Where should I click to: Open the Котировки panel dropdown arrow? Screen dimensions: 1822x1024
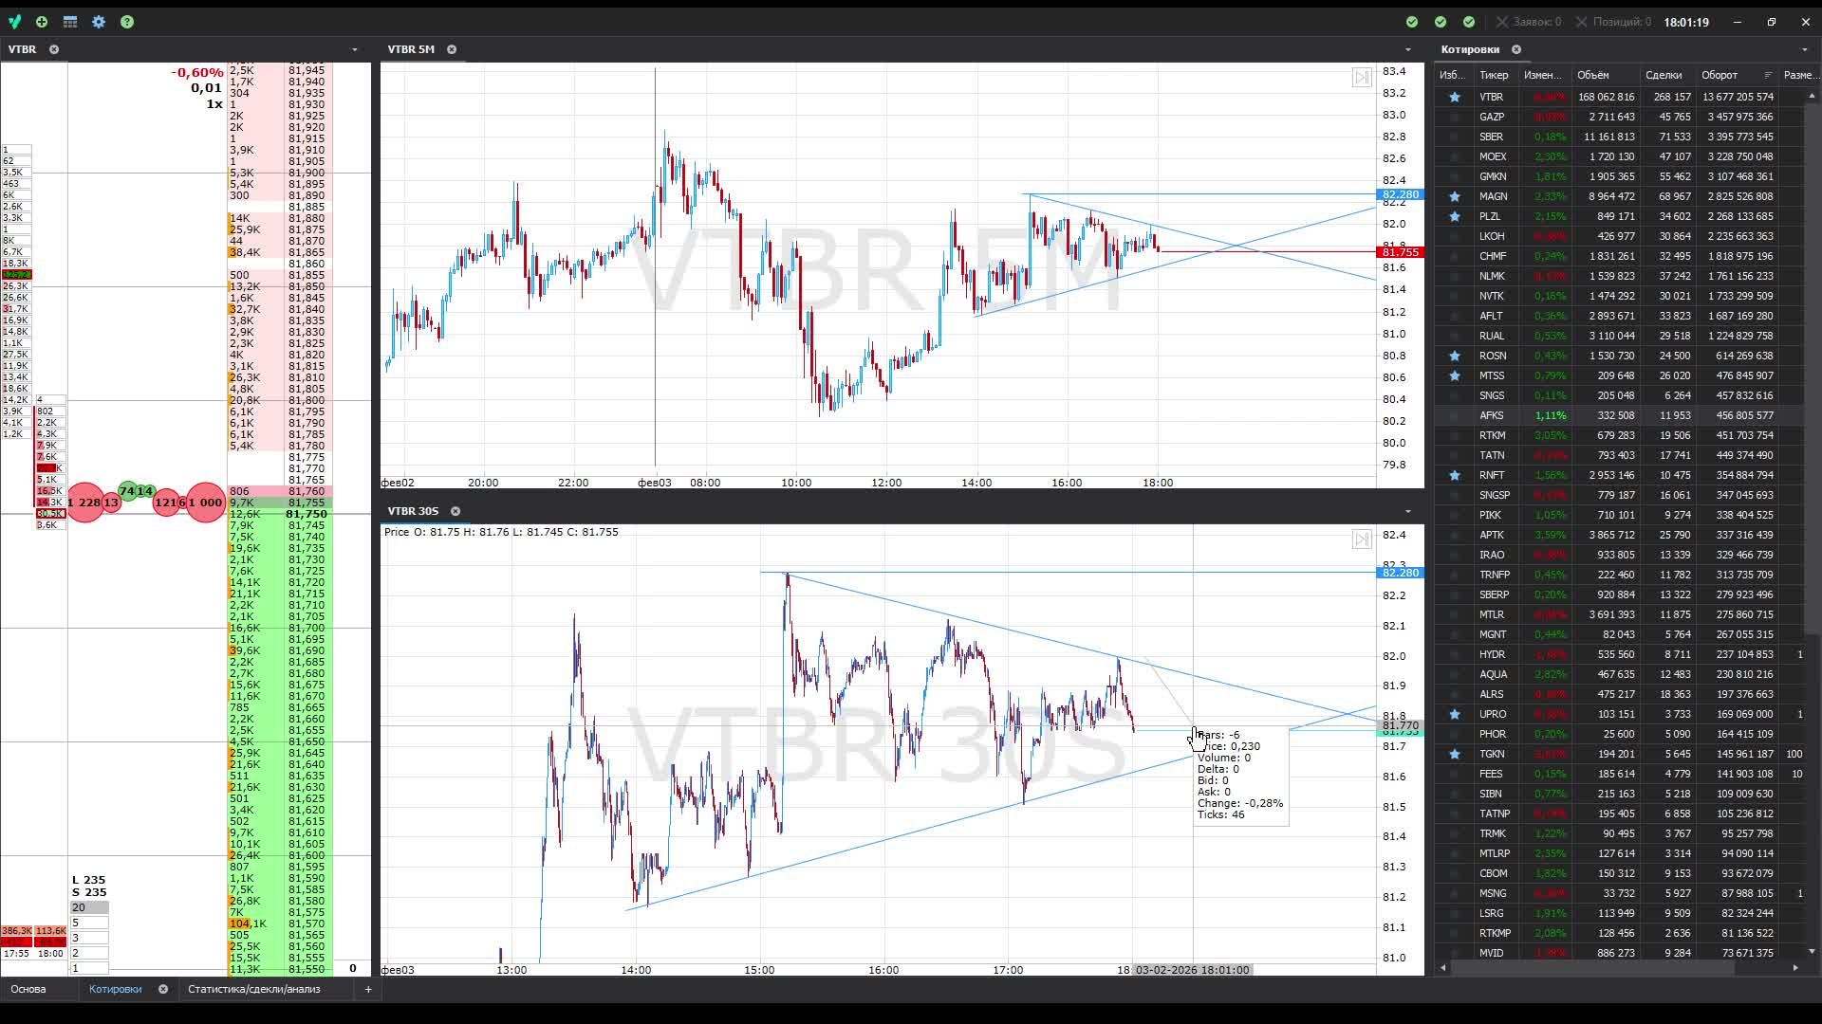(x=1804, y=49)
